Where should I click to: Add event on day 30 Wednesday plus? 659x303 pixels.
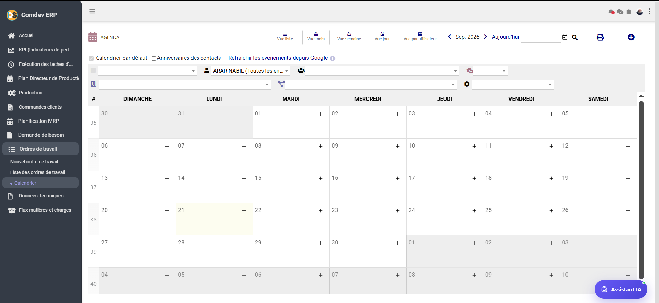coord(398,243)
